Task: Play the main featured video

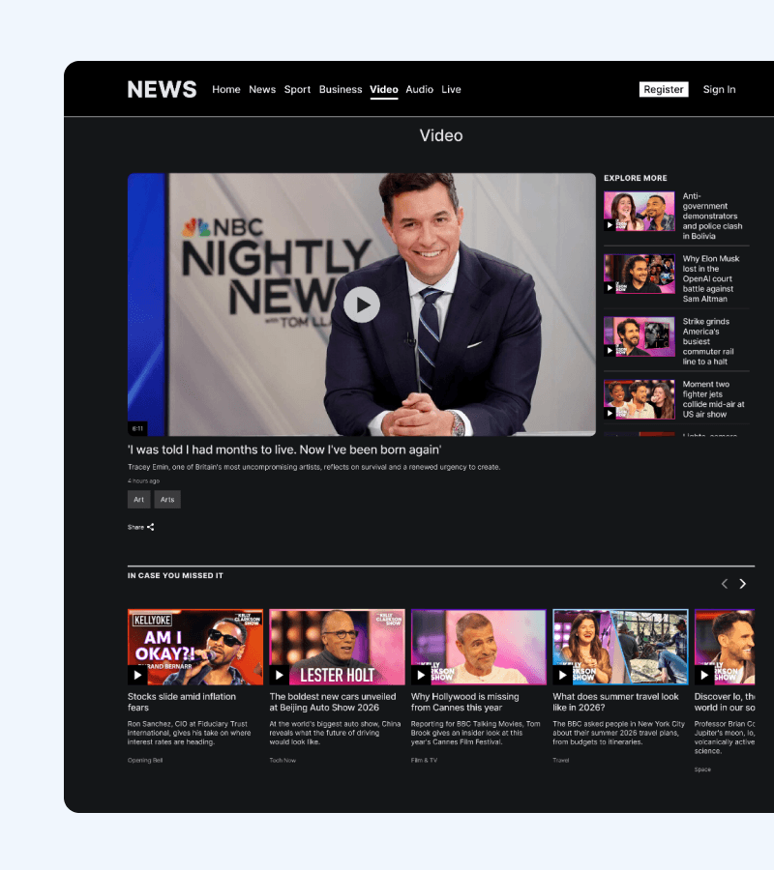Action: pos(362,304)
